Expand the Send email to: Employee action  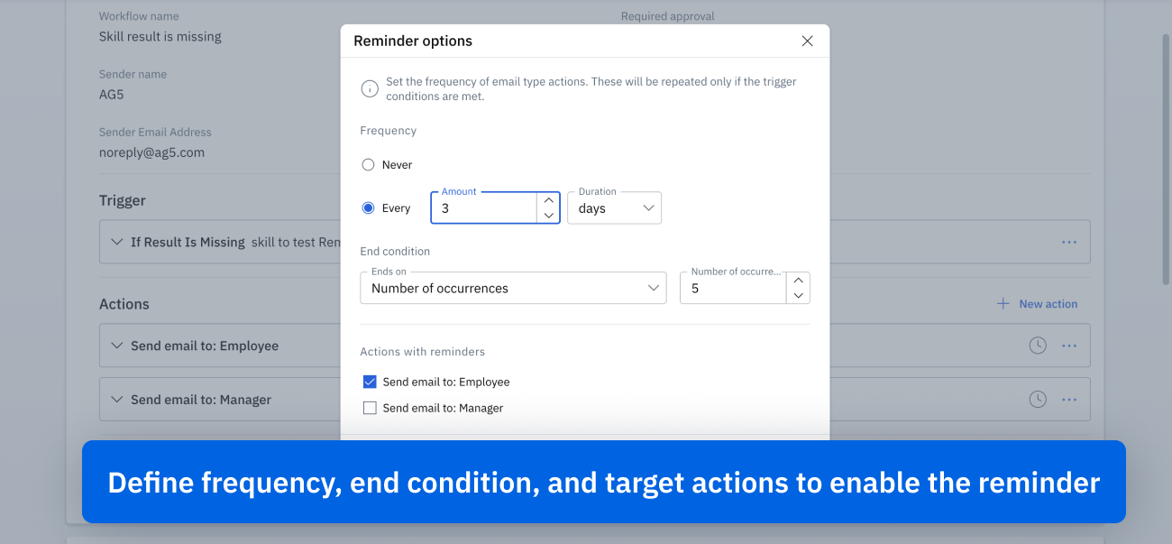115,346
